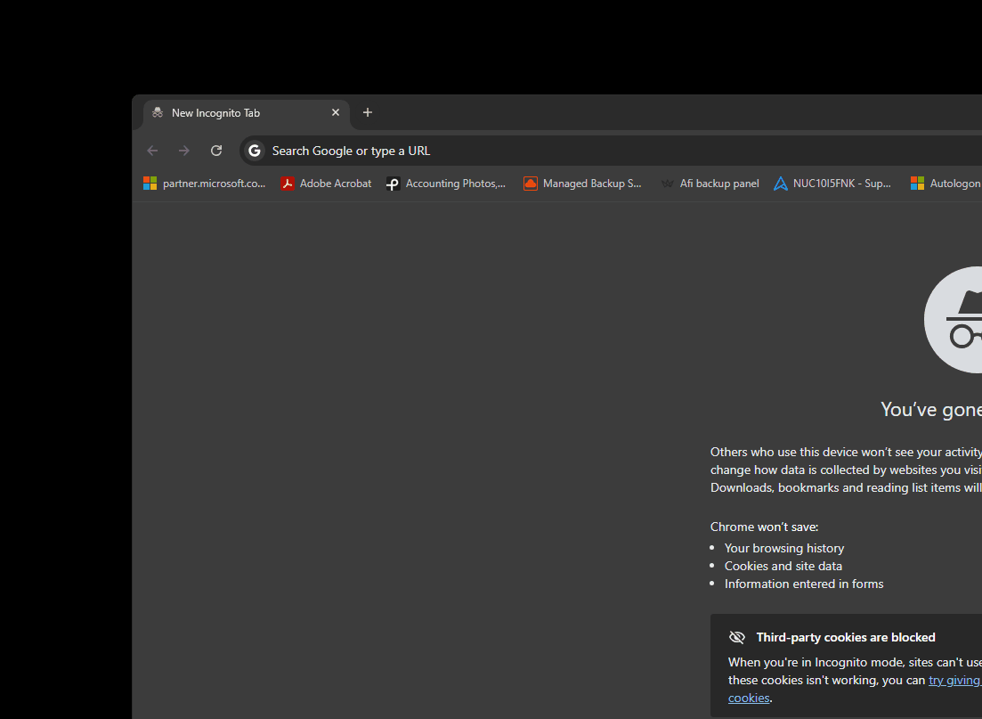Click the crossed-out eye cookies icon
Image resolution: width=982 pixels, height=719 pixels.
(x=737, y=637)
